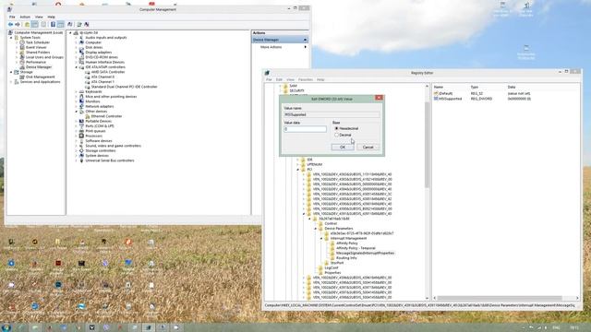This screenshot has height=332, width=591.
Task: Expand the Disk drives category
Action: coord(76,47)
